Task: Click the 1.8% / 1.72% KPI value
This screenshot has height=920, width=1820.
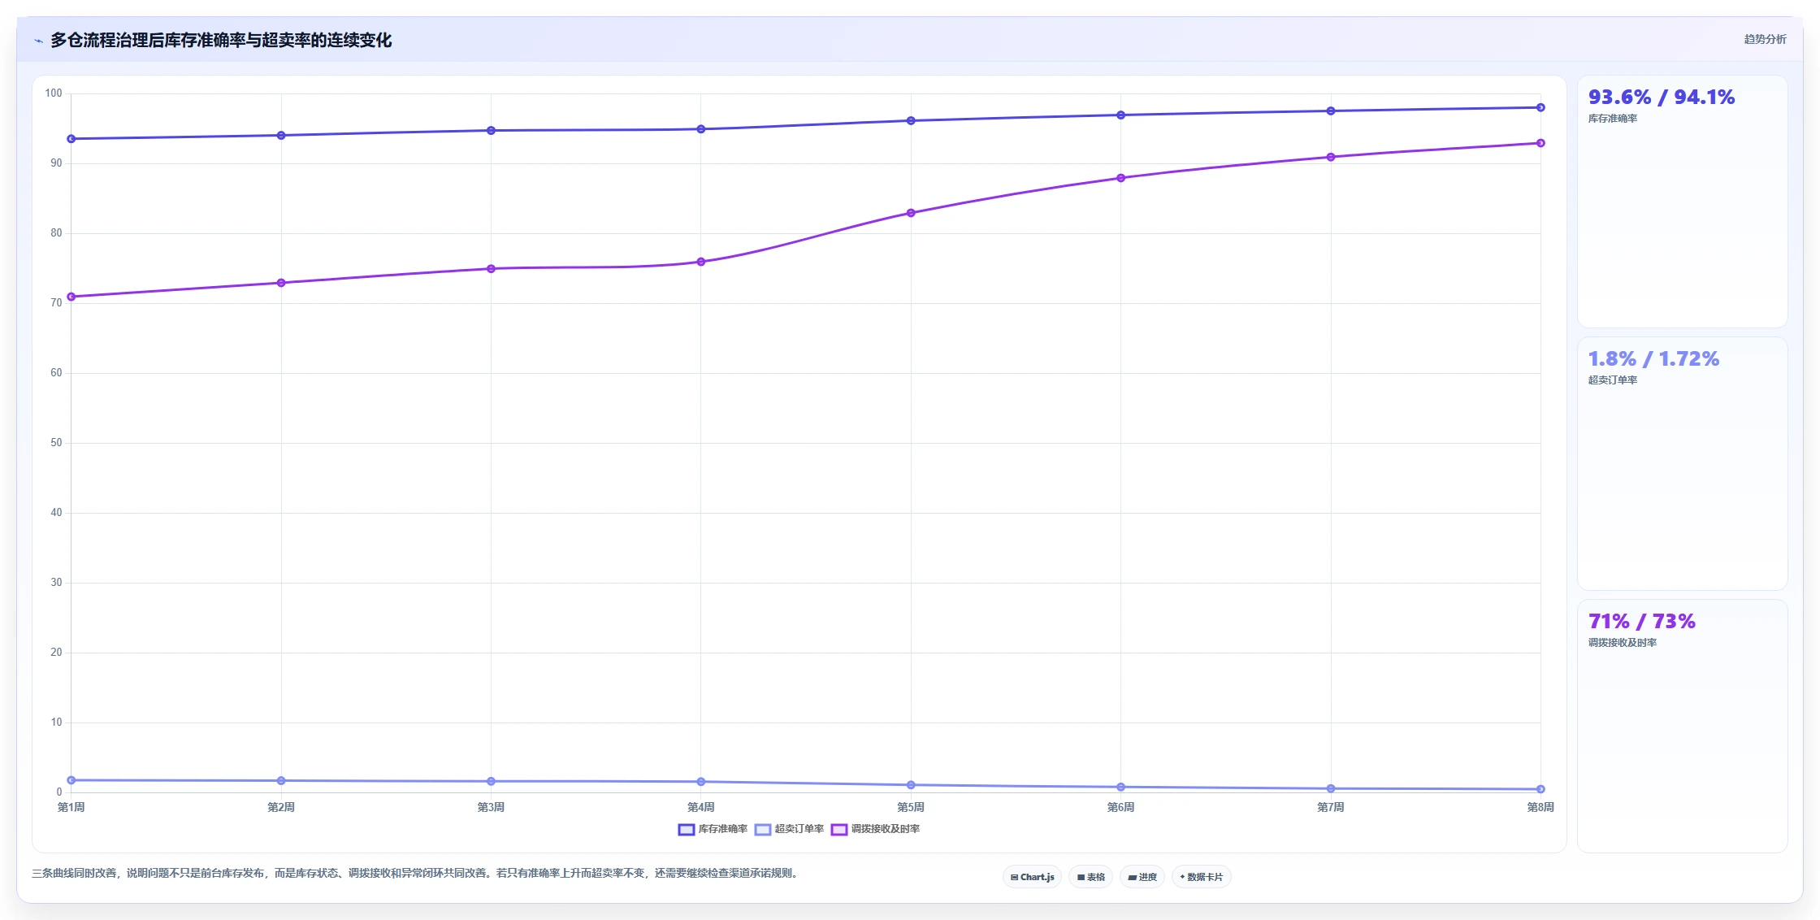Action: (x=1653, y=359)
